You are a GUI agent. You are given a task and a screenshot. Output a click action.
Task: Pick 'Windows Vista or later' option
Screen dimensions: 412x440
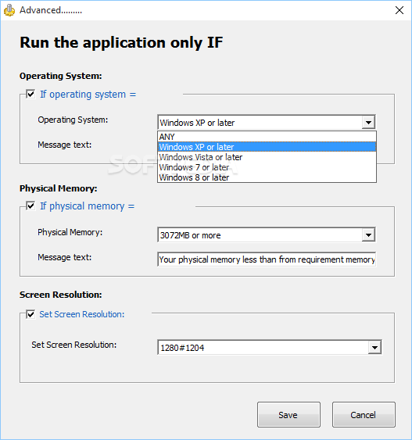[267, 157]
